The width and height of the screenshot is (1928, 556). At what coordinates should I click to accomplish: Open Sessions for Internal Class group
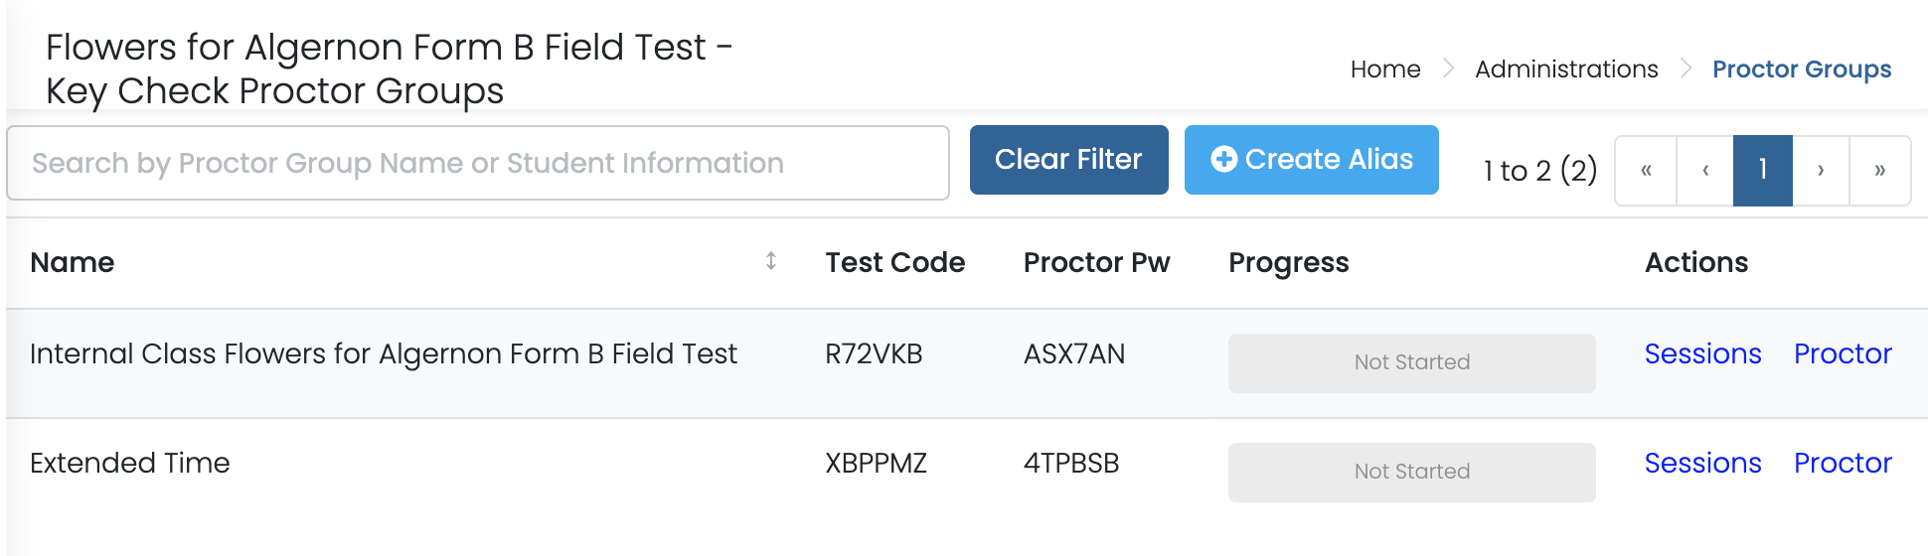1702,354
